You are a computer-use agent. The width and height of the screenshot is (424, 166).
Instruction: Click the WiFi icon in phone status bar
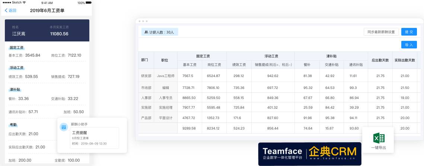pyautogui.click(x=24, y=3)
